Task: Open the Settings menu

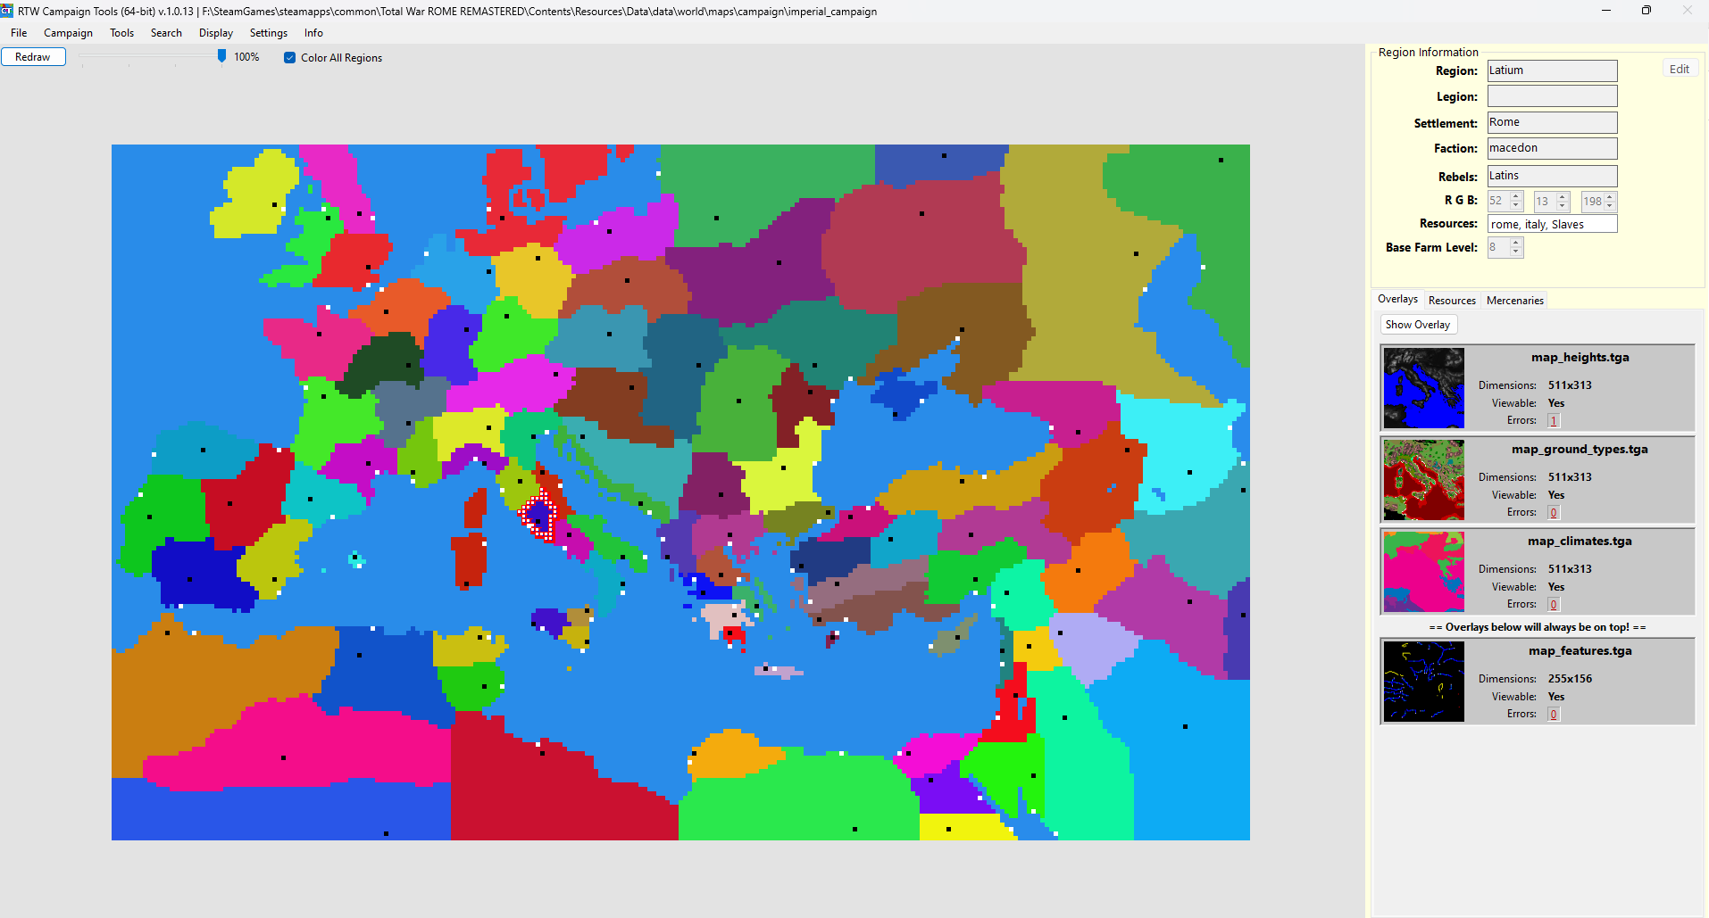Action: (268, 33)
